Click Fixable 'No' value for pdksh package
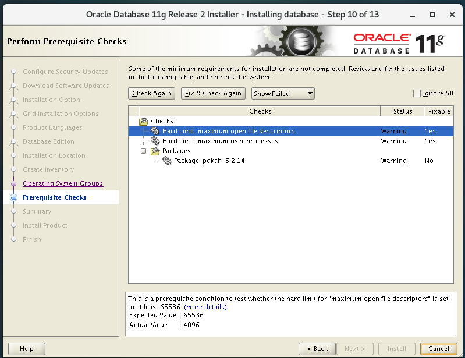This screenshot has width=465, height=358. click(429, 161)
